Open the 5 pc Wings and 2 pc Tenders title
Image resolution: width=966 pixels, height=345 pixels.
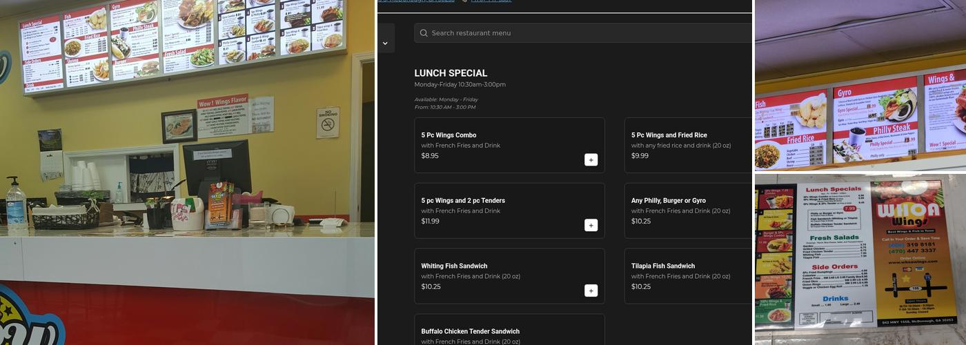[x=463, y=201]
